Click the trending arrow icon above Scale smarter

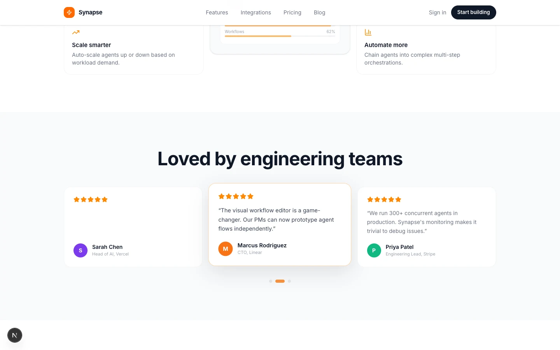coord(76,32)
